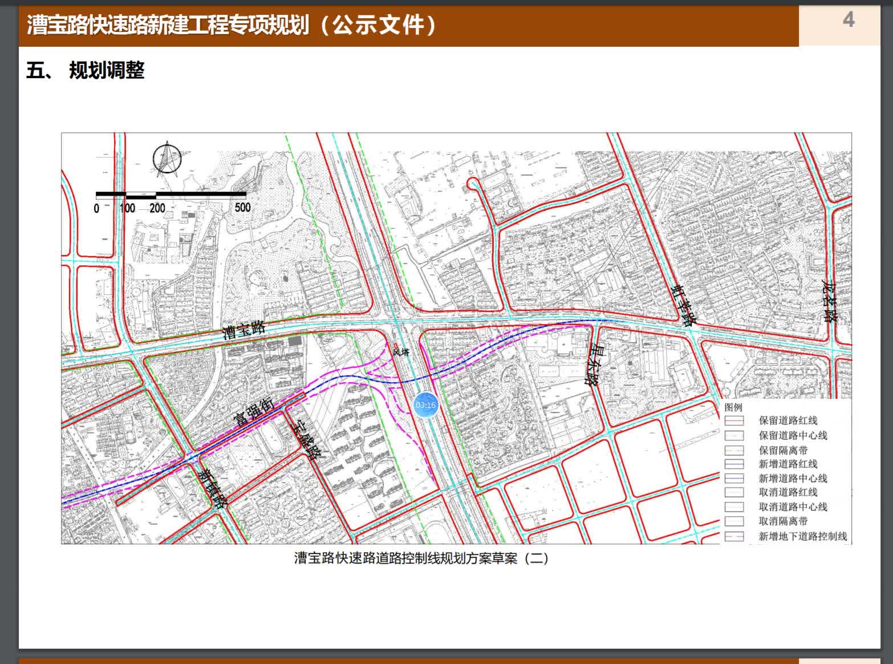Click the scale label 200
Image resolution: width=893 pixels, height=664 pixels.
[157, 208]
